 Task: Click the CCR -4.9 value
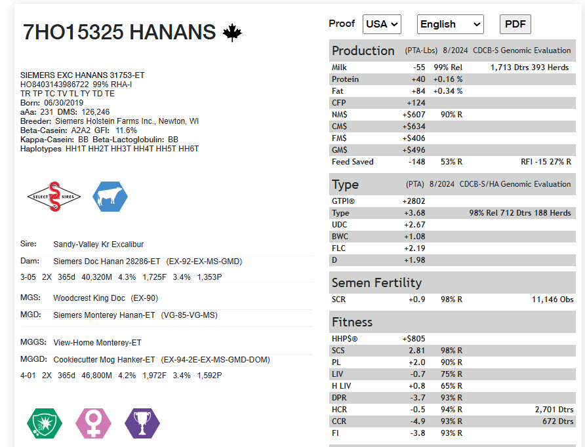click(418, 421)
